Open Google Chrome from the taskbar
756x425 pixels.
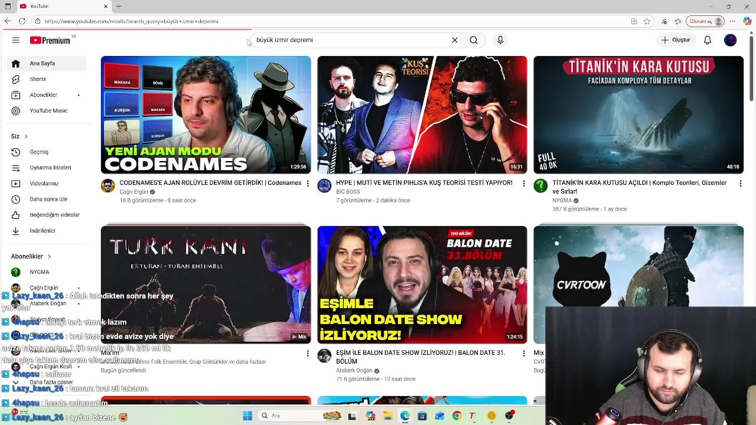pyautogui.click(x=457, y=416)
